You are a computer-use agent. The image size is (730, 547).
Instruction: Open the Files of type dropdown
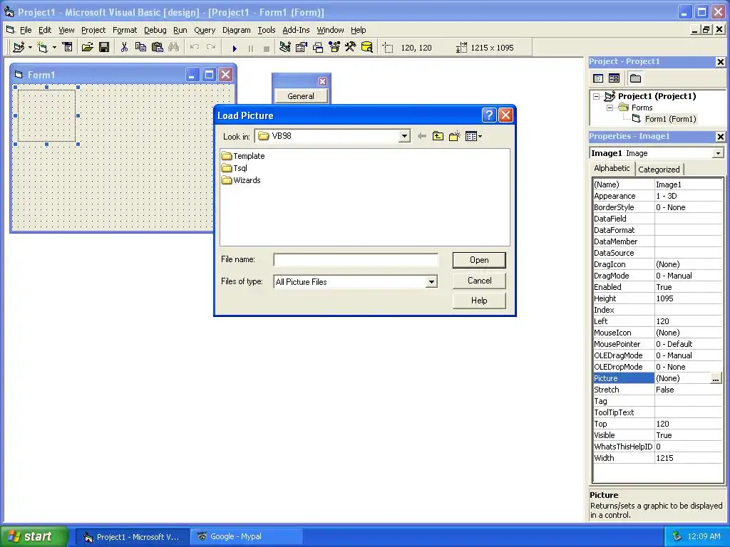click(431, 282)
